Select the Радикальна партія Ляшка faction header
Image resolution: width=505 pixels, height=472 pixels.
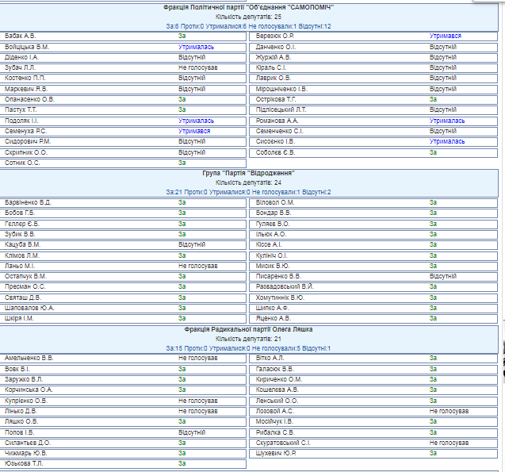tap(248, 329)
